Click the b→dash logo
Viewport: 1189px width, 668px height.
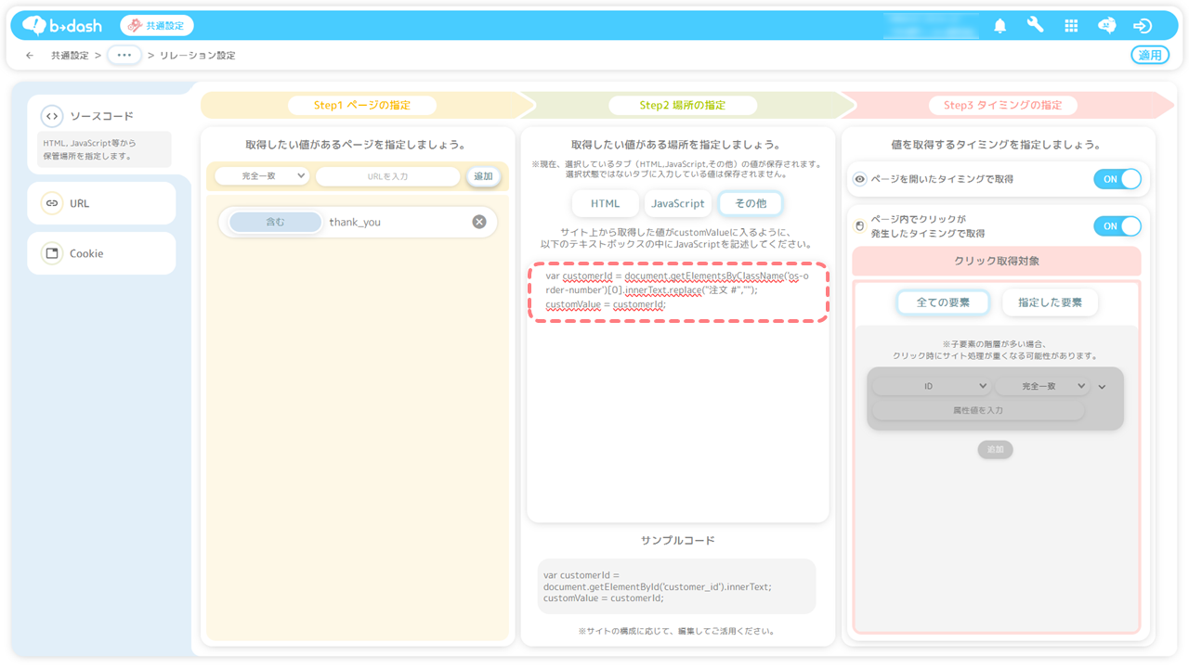62,26
